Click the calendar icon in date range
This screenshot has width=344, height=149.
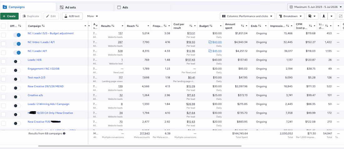click(x=291, y=7)
